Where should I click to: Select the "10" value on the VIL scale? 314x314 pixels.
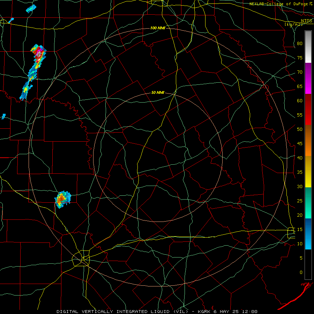coord(300,244)
